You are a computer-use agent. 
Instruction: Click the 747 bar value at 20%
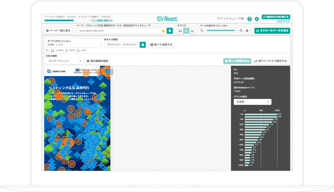(x=272, y=124)
